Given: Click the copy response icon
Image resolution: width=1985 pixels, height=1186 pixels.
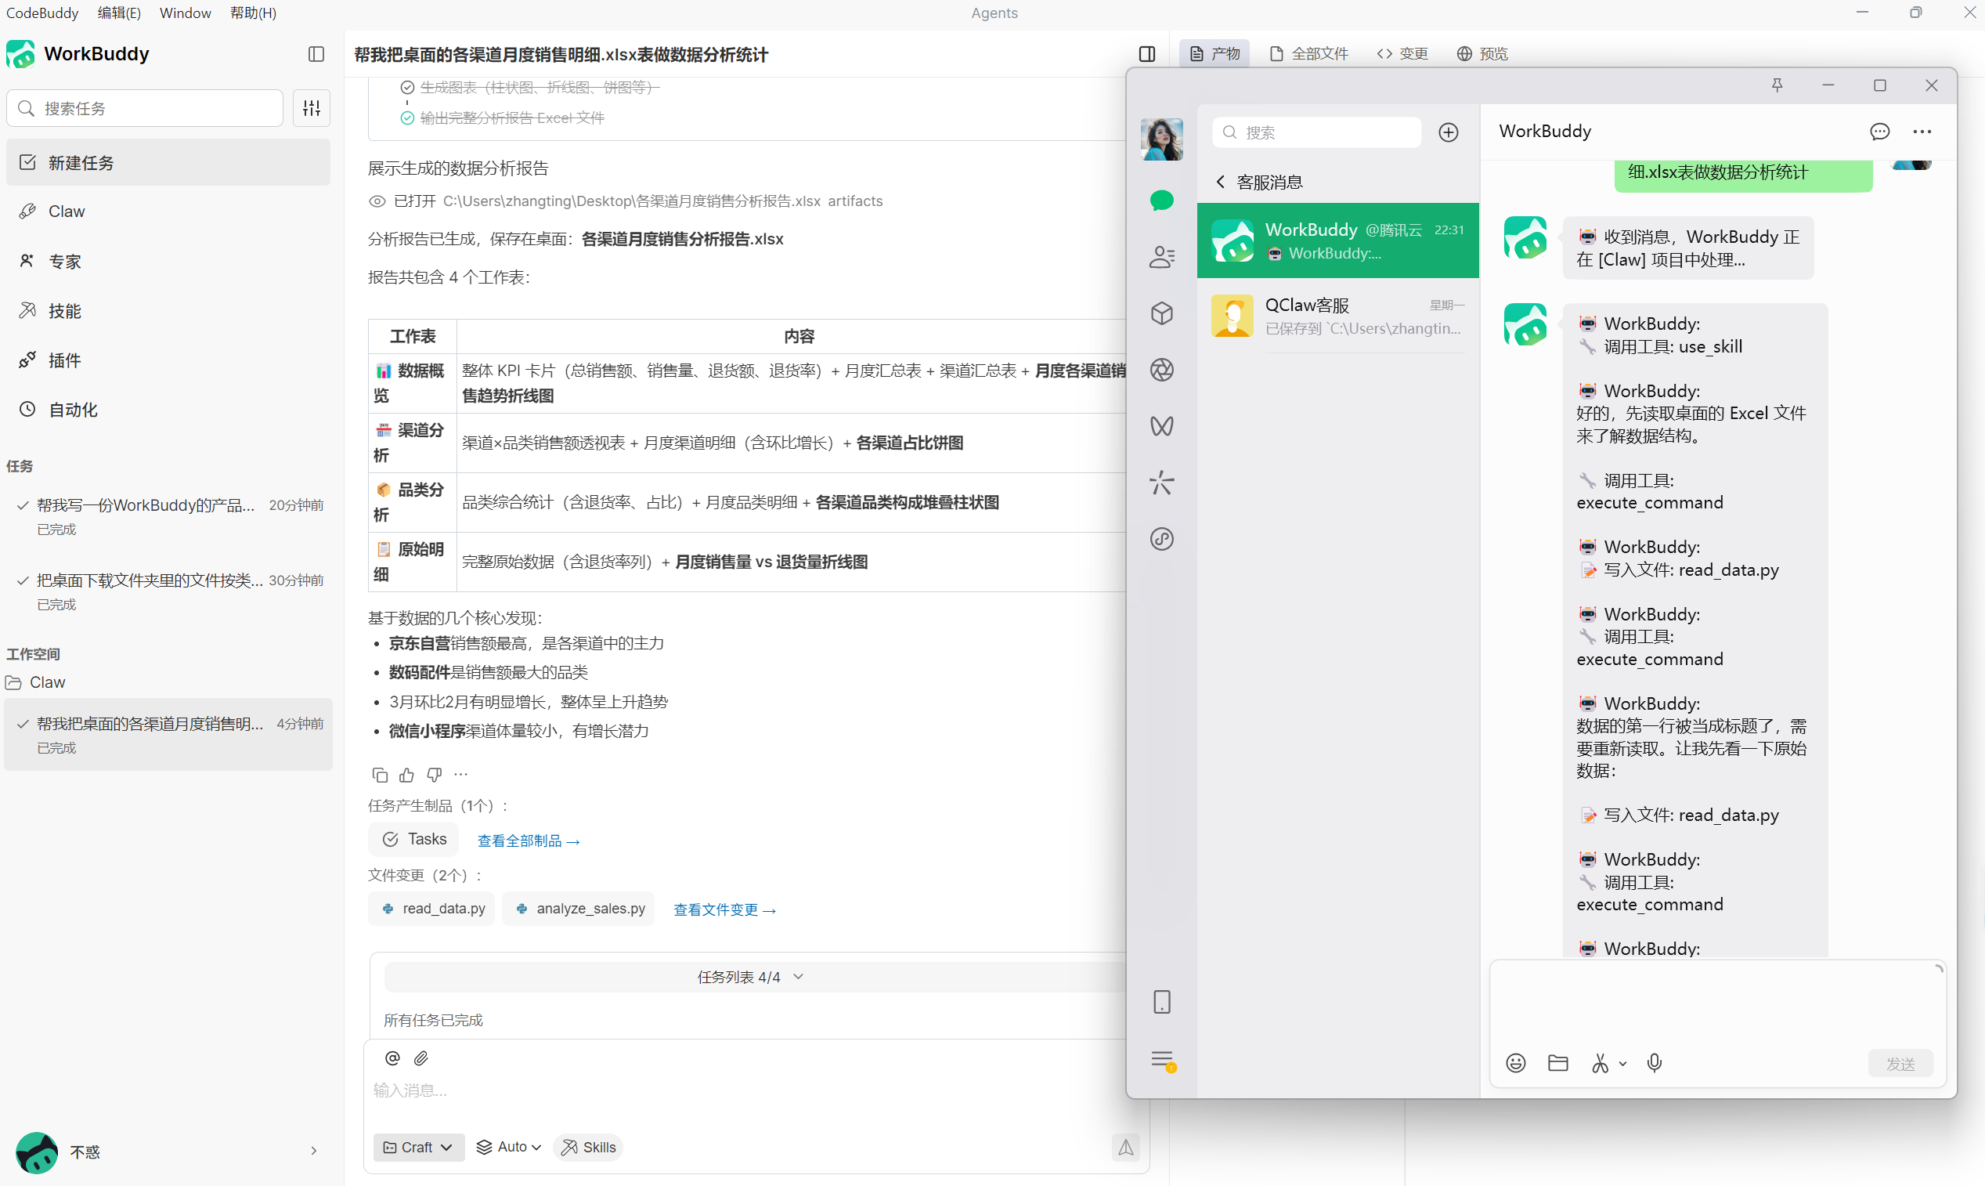Looking at the screenshot, I should (380, 775).
